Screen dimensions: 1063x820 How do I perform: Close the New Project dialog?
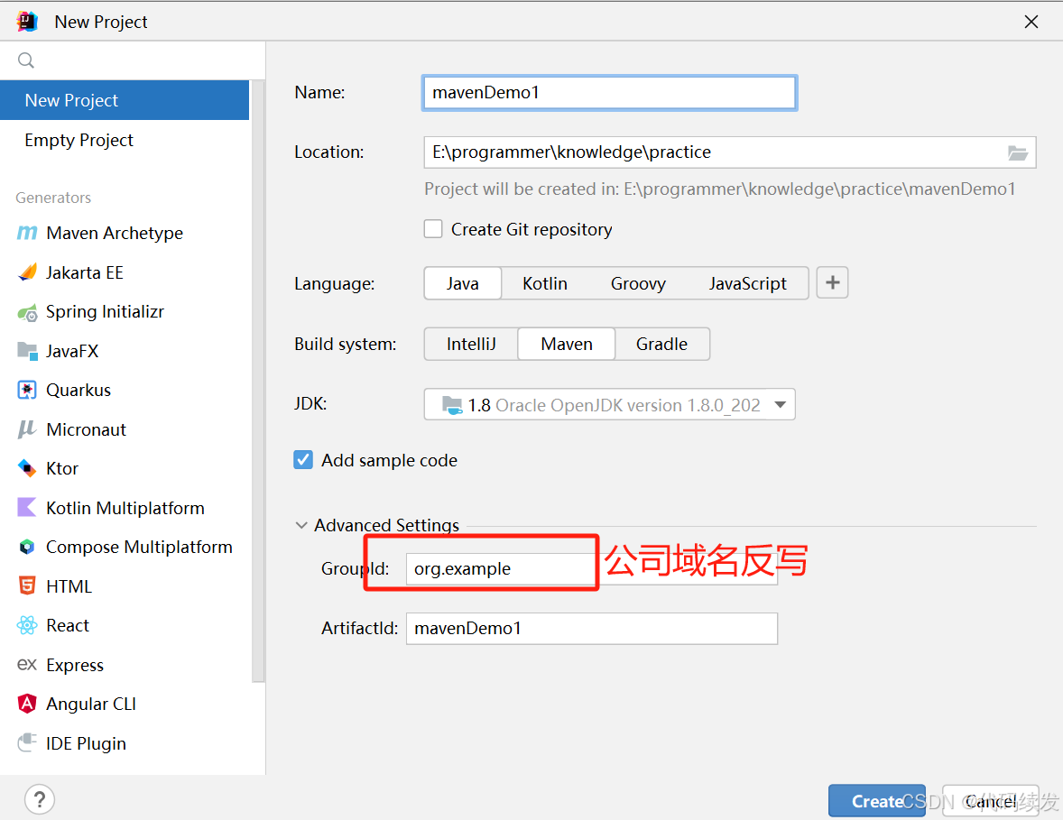coord(1031,22)
